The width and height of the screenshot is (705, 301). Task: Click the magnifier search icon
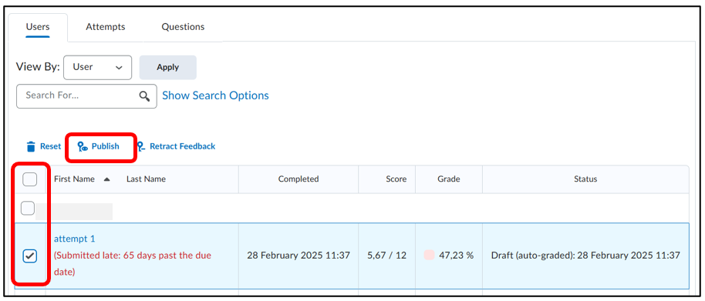click(144, 96)
